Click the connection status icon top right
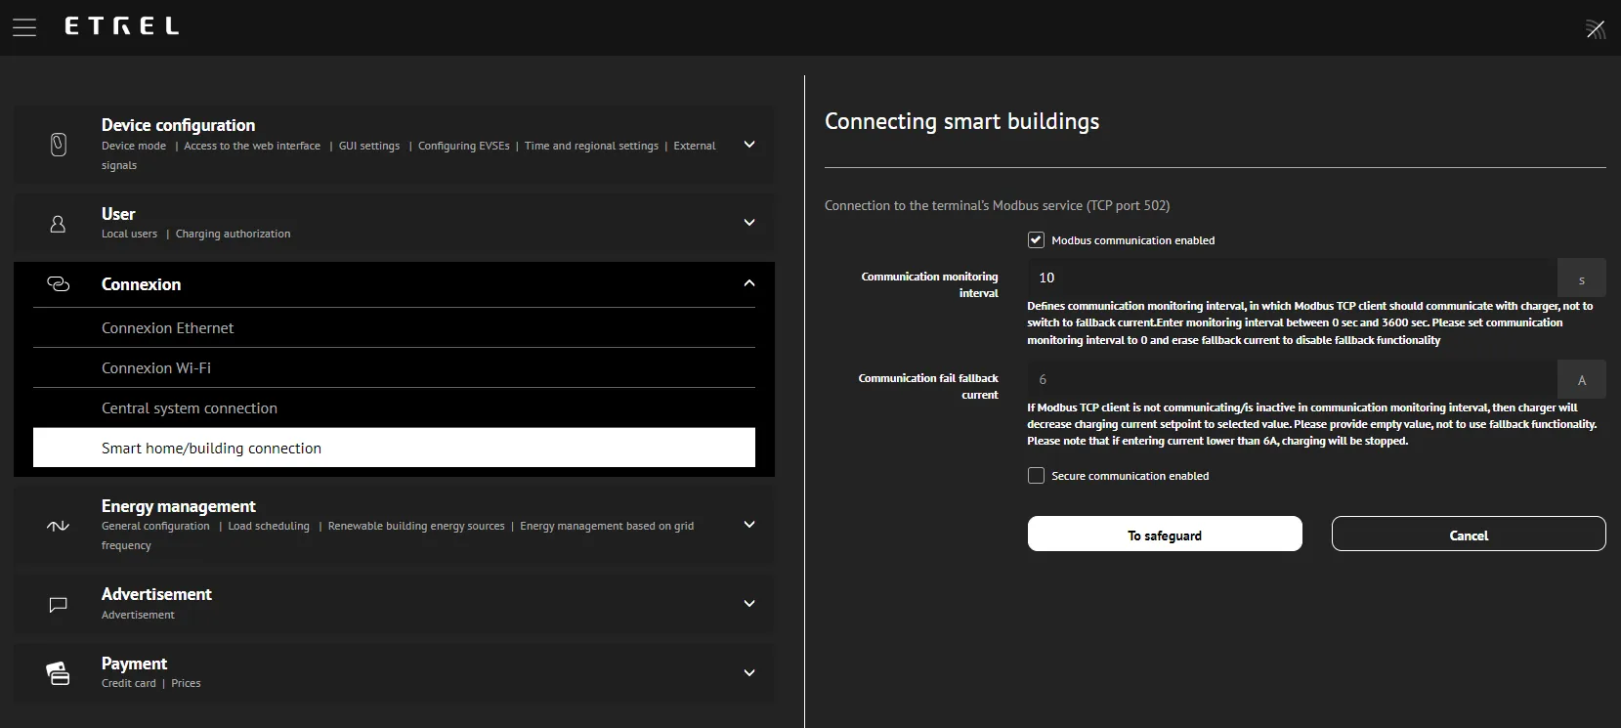This screenshot has width=1621, height=728. point(1595,28)
